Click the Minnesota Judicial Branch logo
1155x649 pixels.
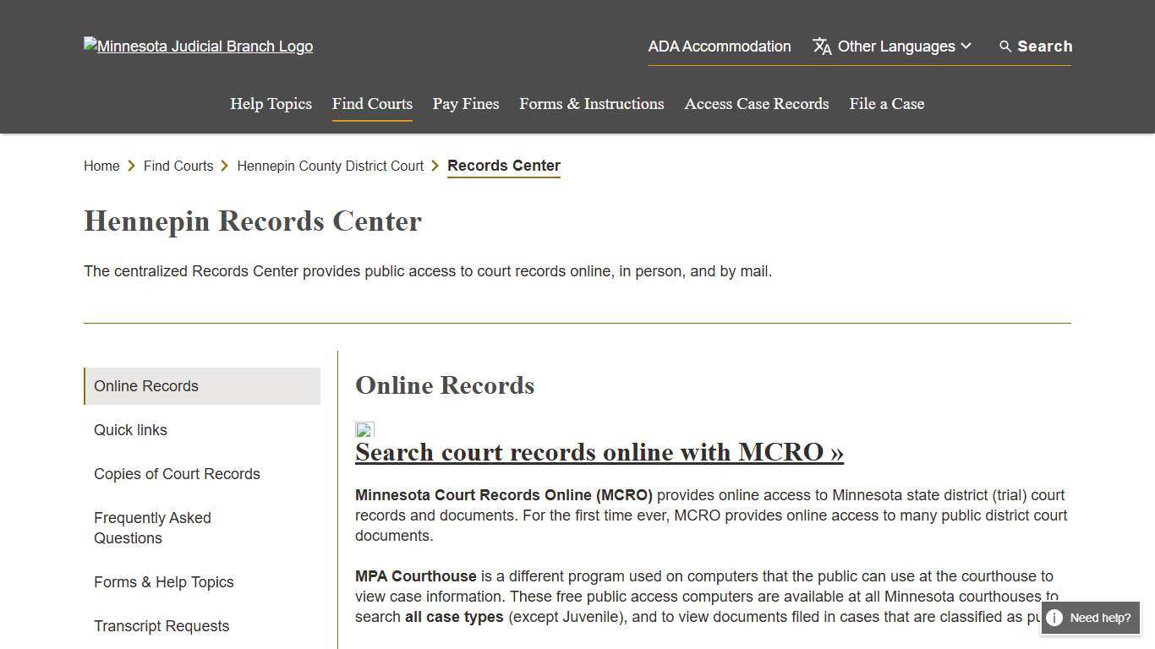[198, 46]
